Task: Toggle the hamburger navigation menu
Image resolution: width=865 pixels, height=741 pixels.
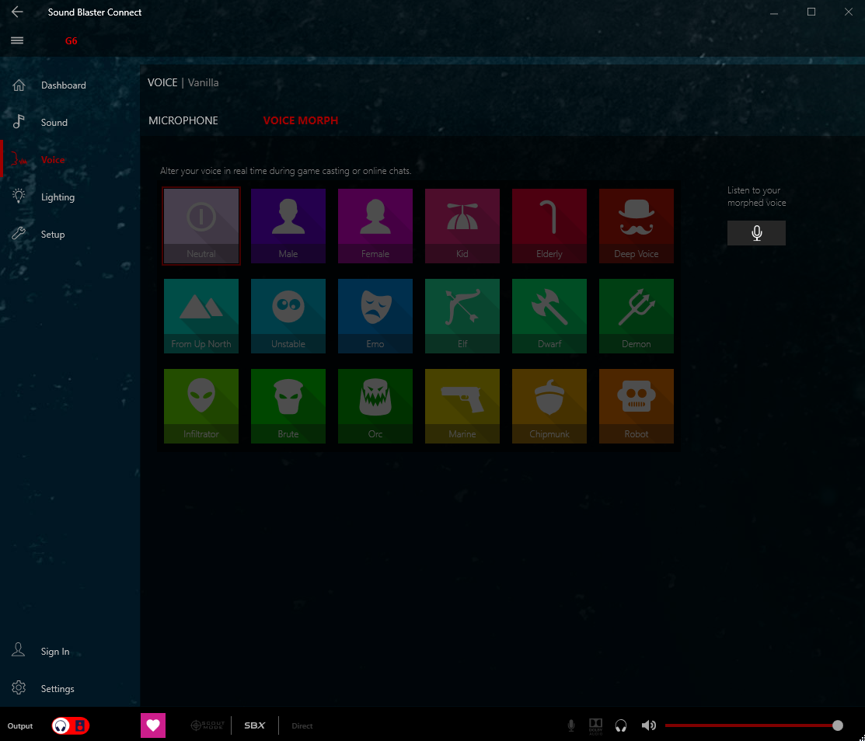Action: [17, 40]
